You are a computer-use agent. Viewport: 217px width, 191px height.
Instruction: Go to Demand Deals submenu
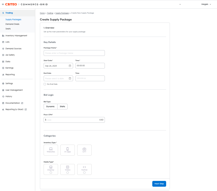[12, 24]
